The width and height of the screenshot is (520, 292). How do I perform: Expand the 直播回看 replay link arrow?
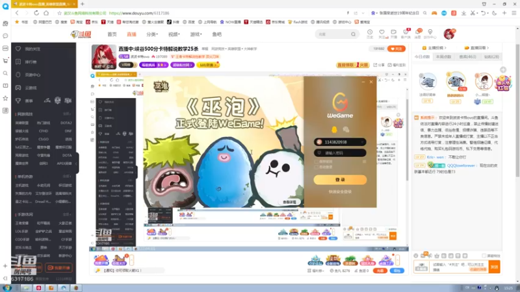pyautogui.click(x=487, y=48)
